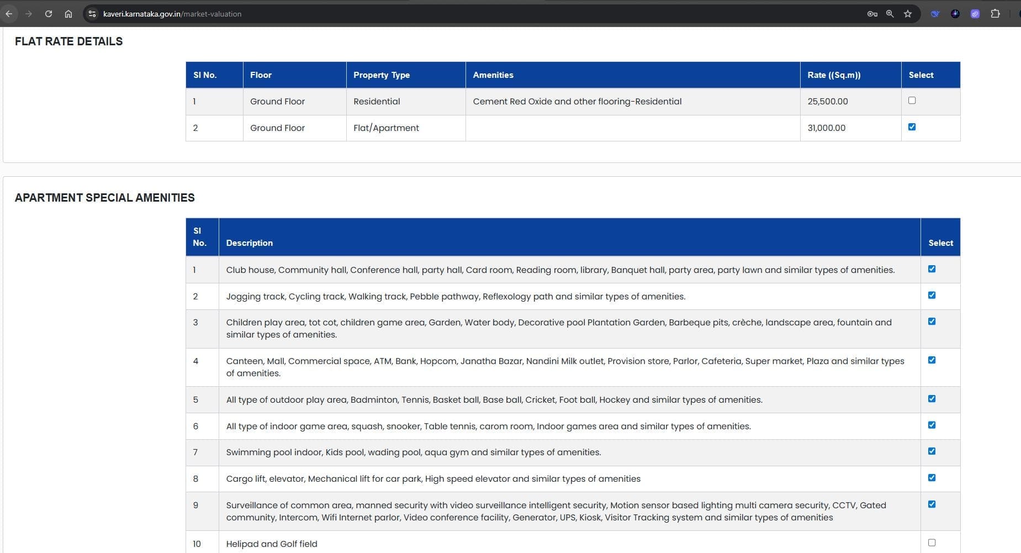The width and height of the screenshot is (1021, 553).
Task: Bookmark this page with the star icon
Action: [908, 14]
